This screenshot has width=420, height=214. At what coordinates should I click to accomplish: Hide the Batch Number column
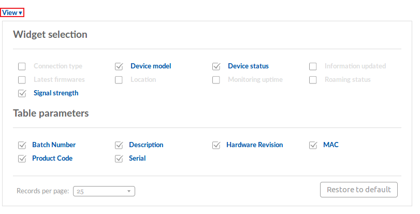[22, 145]
